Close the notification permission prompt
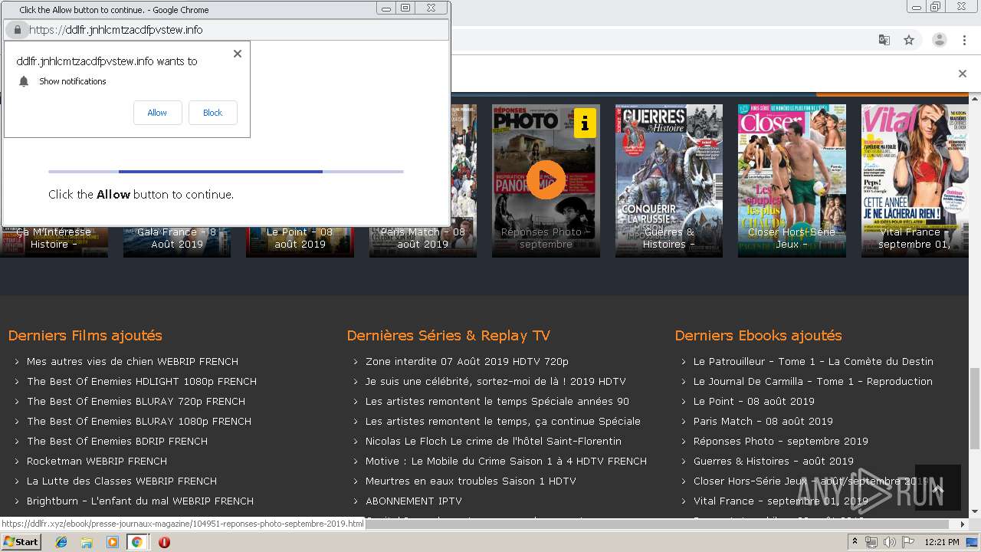The image size is (981, 552). click(238, 54)
